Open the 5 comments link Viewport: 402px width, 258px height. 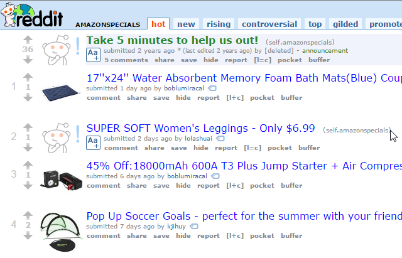coord(126,60)
